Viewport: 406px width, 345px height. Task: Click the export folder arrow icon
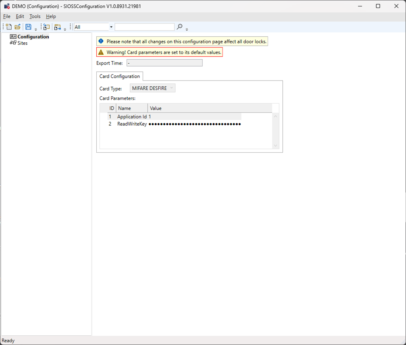coord(58,27)
